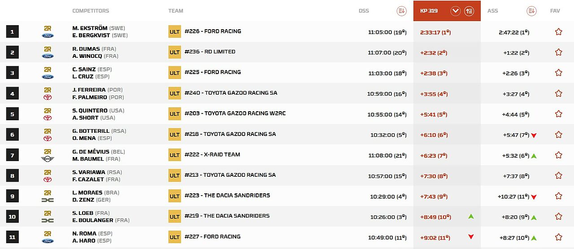Image resolution: width=574 pixels, height=249 pixels.
Task: Click the Competitors column header
Action: [x=91, y=11]
